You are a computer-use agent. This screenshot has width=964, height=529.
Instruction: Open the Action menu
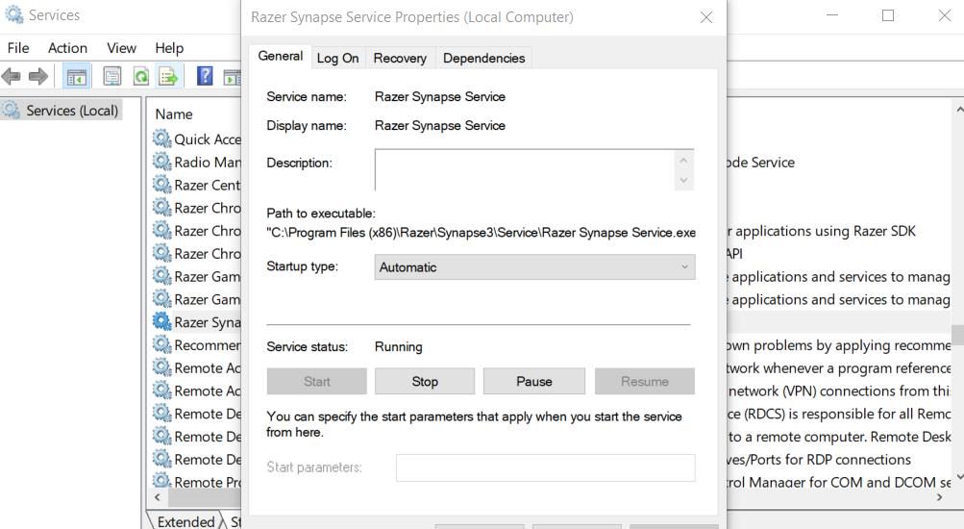(67, 48)
